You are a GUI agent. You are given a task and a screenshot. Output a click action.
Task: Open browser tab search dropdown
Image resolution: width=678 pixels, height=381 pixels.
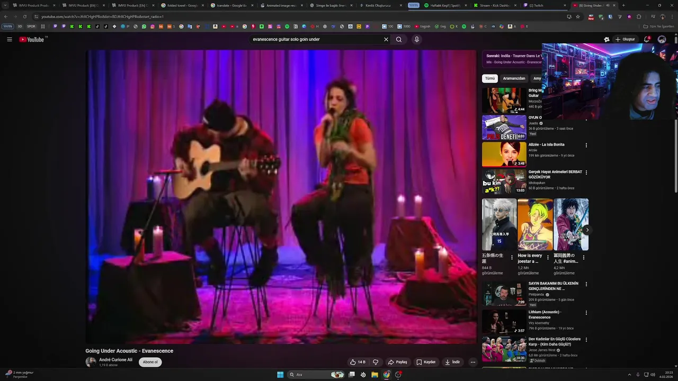(6, 5)
